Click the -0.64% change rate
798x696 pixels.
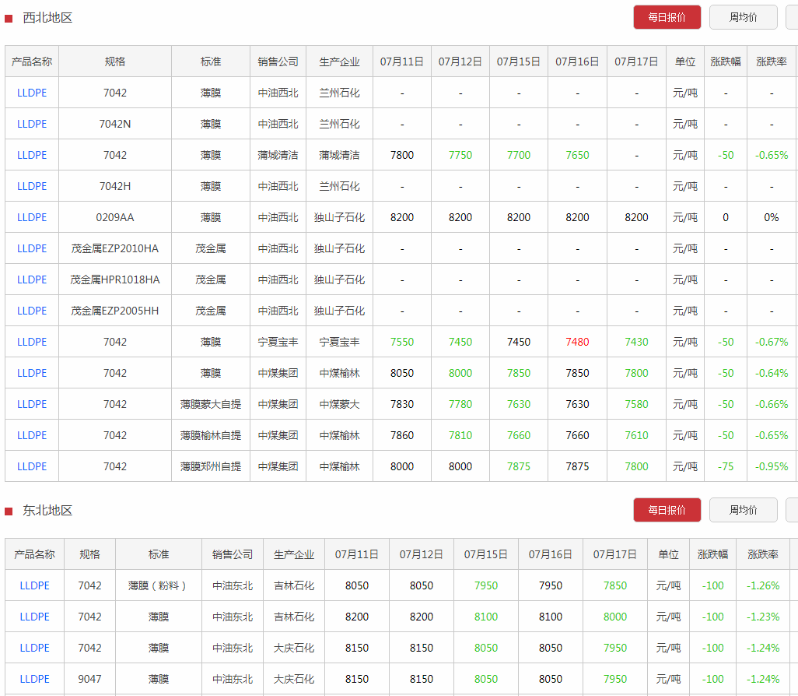772,372
